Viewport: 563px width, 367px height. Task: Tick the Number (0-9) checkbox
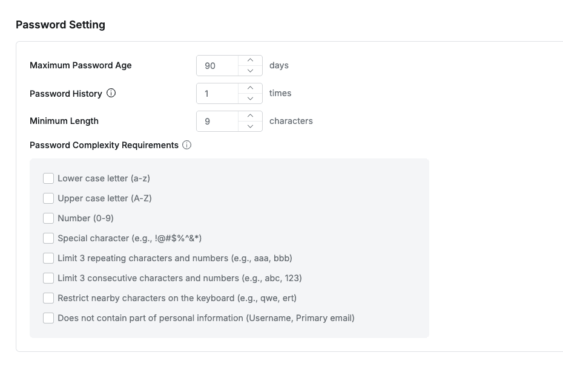point(48,218)
